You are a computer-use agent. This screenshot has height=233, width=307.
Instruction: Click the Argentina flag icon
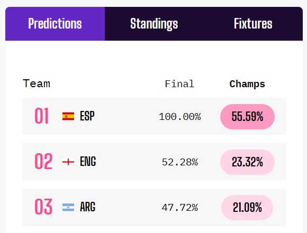(68, 208)
